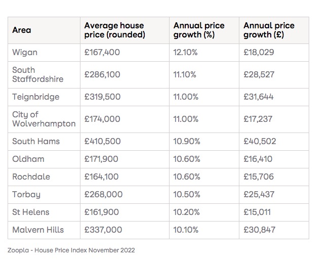The width and height of the screenshot is (334, 263).
Task: Click the 12.10% growth value
Action: click(187, 53)
